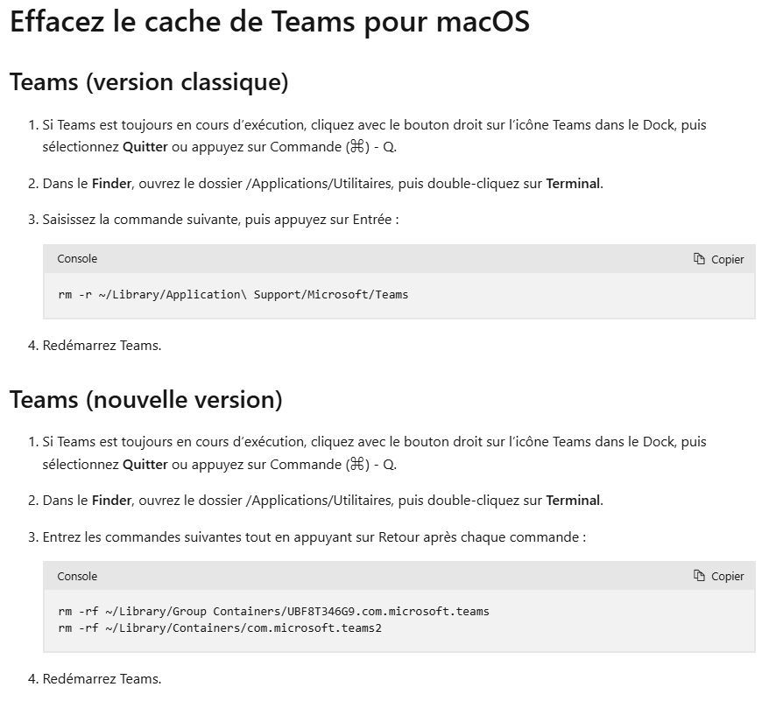Image resolution: width=769 pixels, height=701 pixels.
Task: Click the second Console label header
Action: (77, 576)
